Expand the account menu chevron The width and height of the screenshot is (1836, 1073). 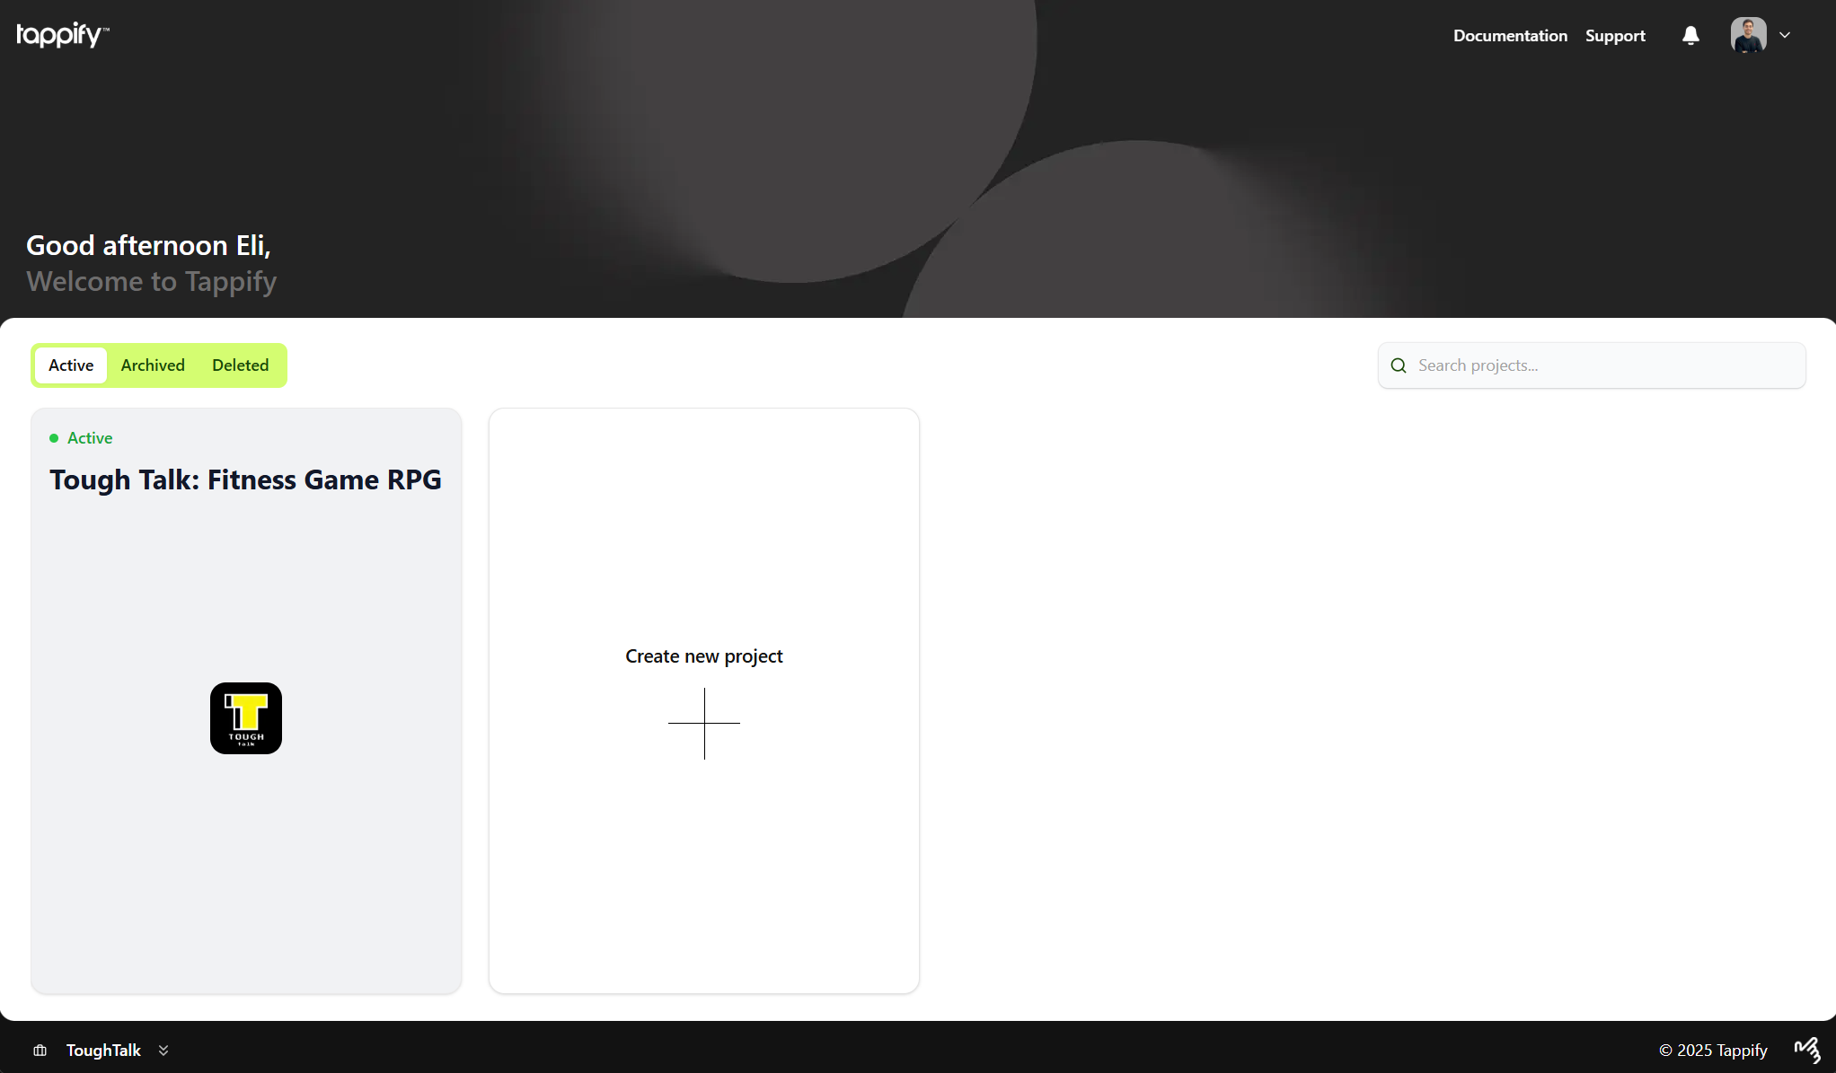[x=1785, y=36]
